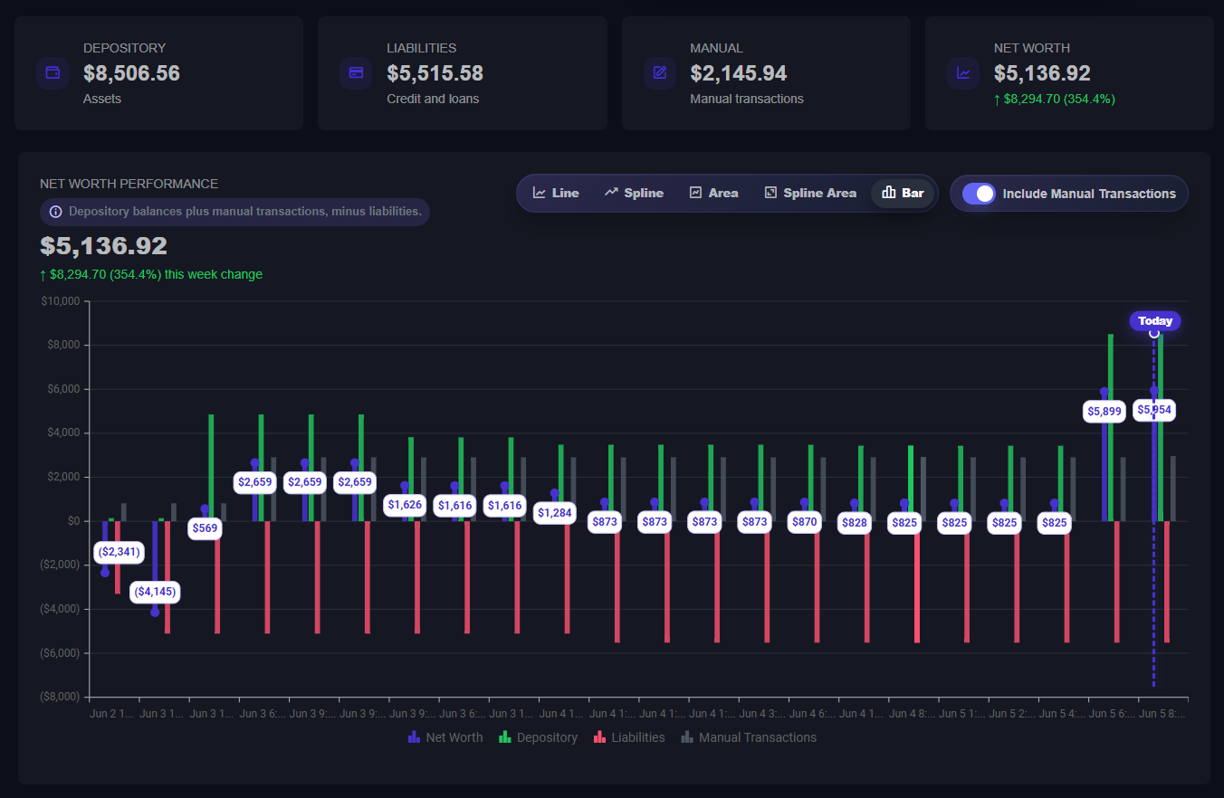Click the Manual transactions edit icon
This screenshot has height=798, width=1224.
660,73
